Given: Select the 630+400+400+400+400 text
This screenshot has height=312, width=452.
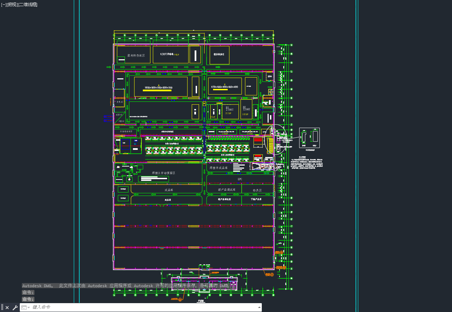Looking at the screenshot, I should click(x=225, y=87).
